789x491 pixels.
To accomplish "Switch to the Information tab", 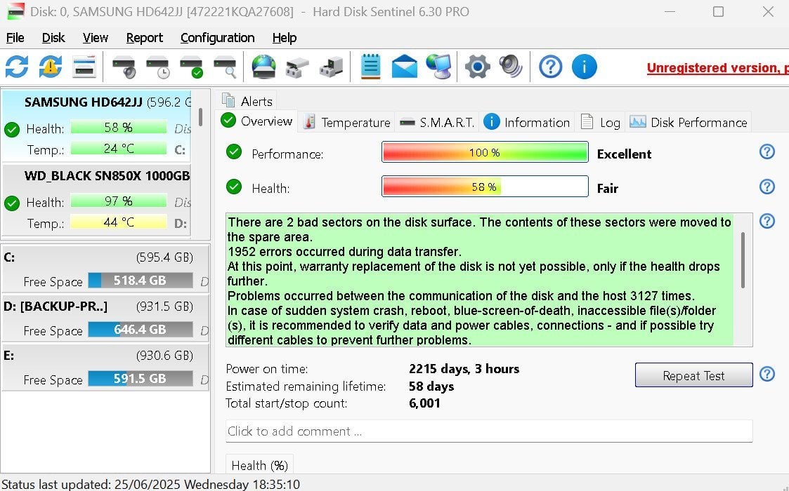I will coord(527,122).
